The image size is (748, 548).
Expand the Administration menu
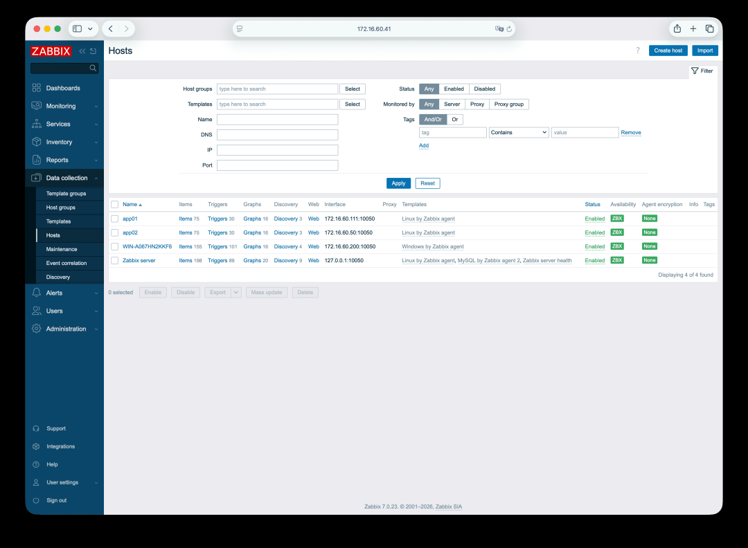64,329
